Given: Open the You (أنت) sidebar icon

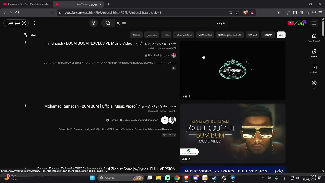Looking at the screenshot, I should point(314,84).
